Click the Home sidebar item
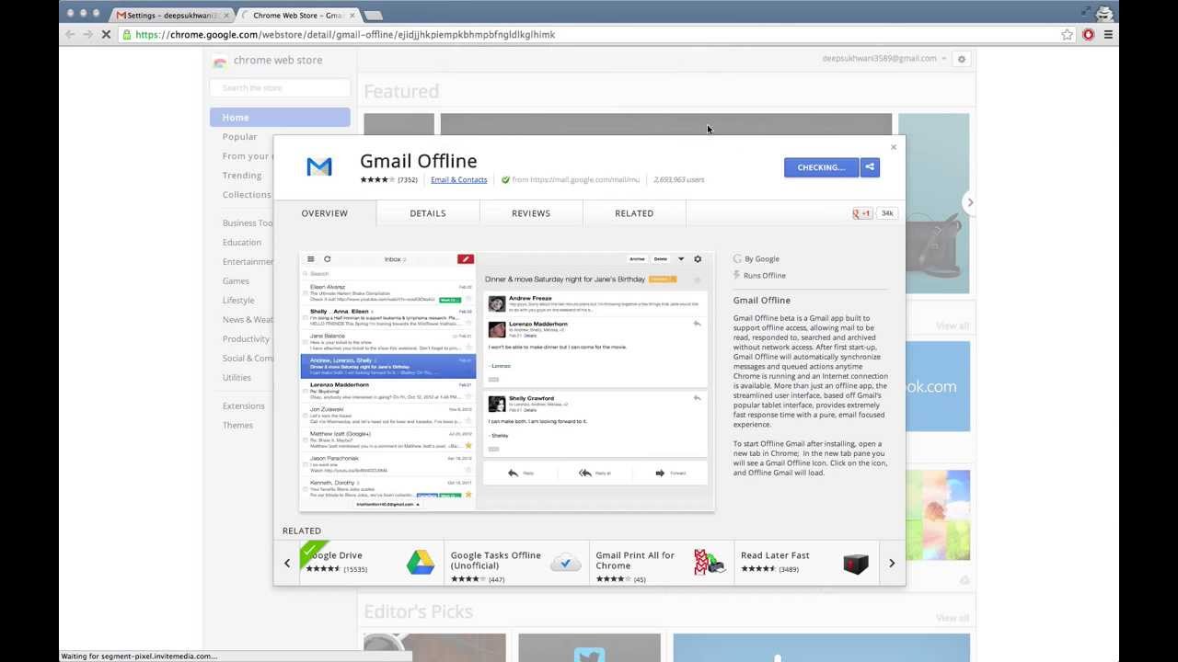Image resolution: width=1178 pixels, height=662 pixels. (280, 118)
